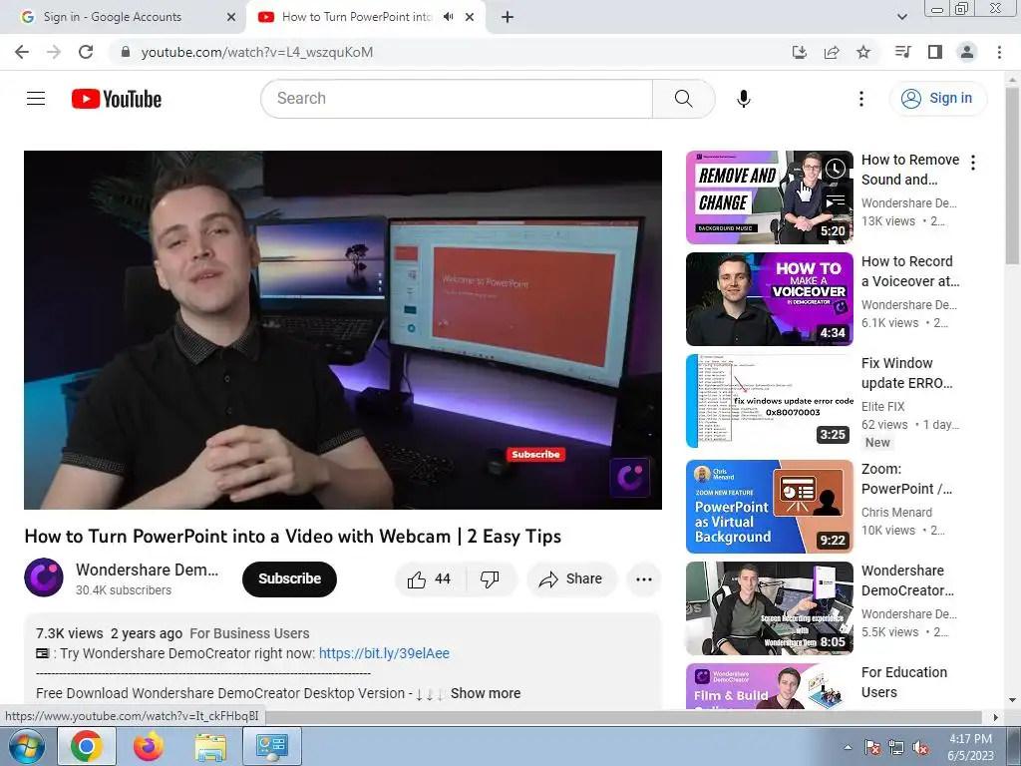Open the Wondershare channel avatar
The width and height of the screenshot is (1021, 766).
click(x=44, y=577)
